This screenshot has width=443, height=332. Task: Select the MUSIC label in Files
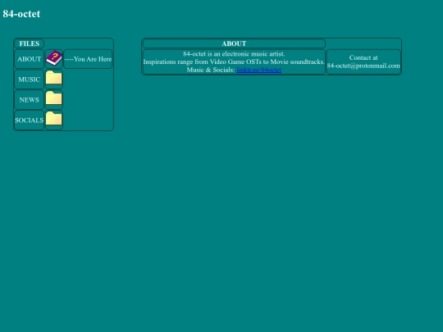29,80
